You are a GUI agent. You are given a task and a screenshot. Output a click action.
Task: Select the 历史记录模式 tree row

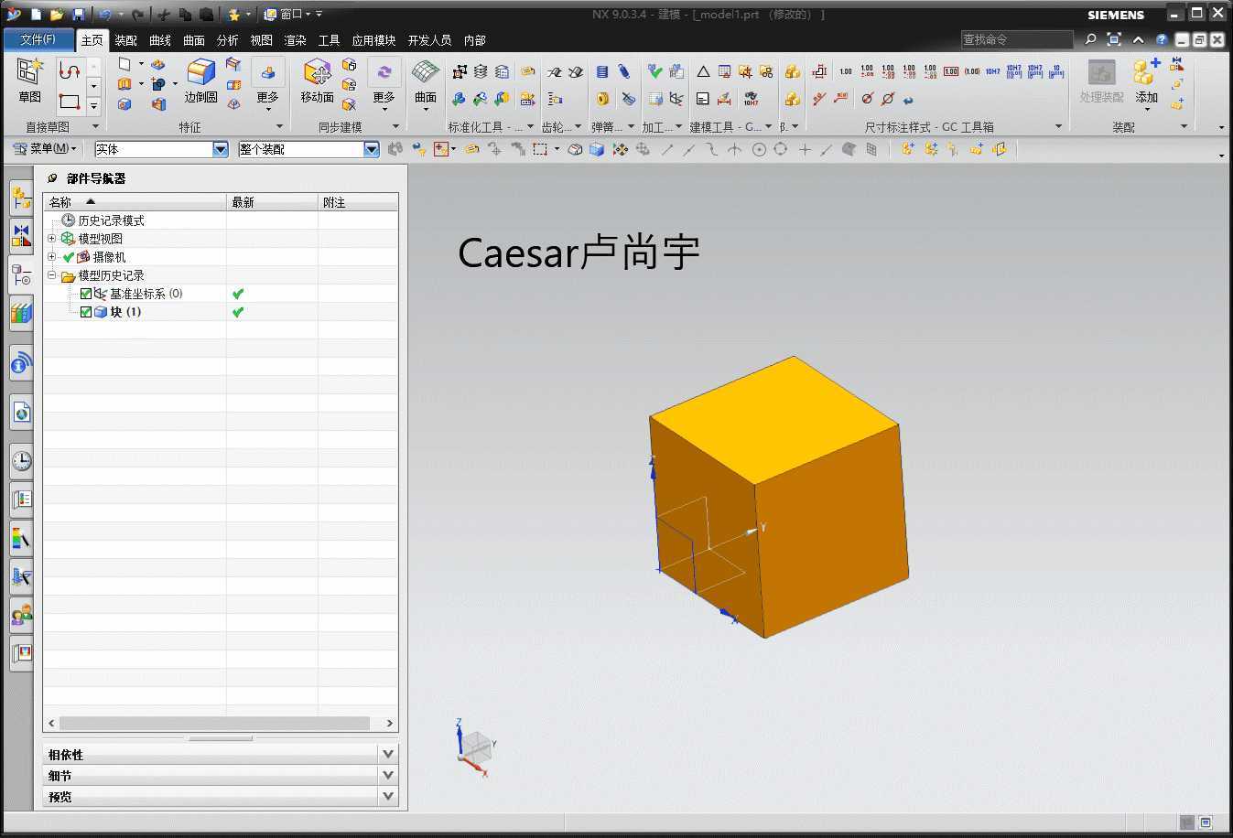pyautogui.click(x=111, y=220)
